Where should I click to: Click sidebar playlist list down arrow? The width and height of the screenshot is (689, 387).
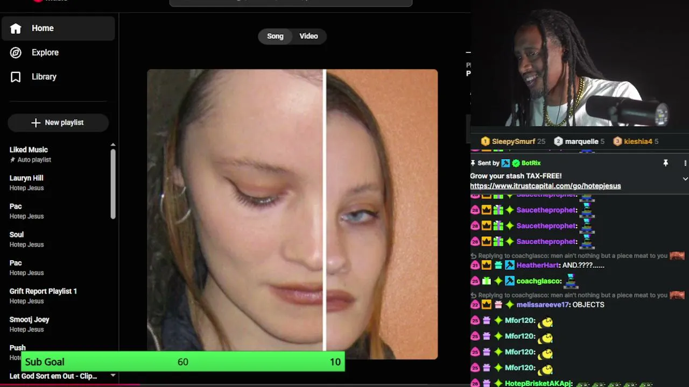coord(113,375)
